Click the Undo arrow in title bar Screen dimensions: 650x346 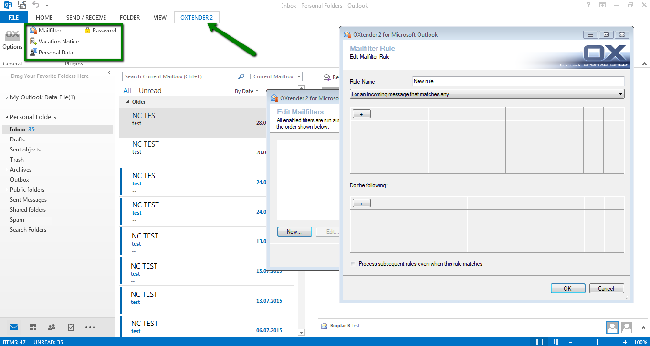(x=36, y=5)
